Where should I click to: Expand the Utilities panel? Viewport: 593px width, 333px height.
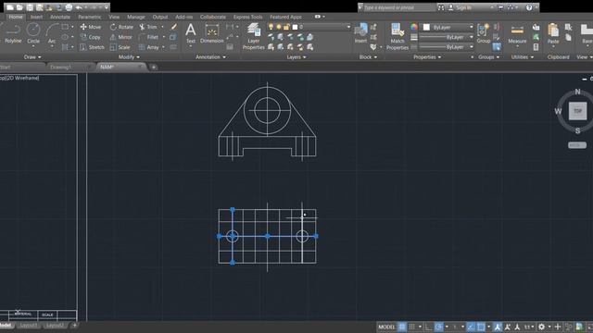click(x=523, y=57)
